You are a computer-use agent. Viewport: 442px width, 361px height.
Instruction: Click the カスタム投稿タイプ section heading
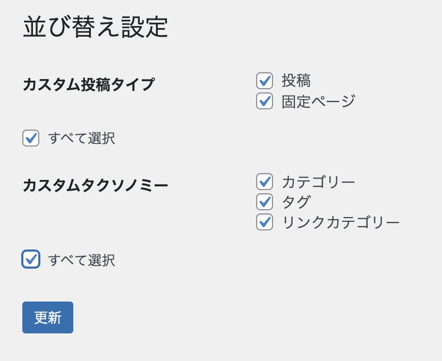(x=89, y=84)
